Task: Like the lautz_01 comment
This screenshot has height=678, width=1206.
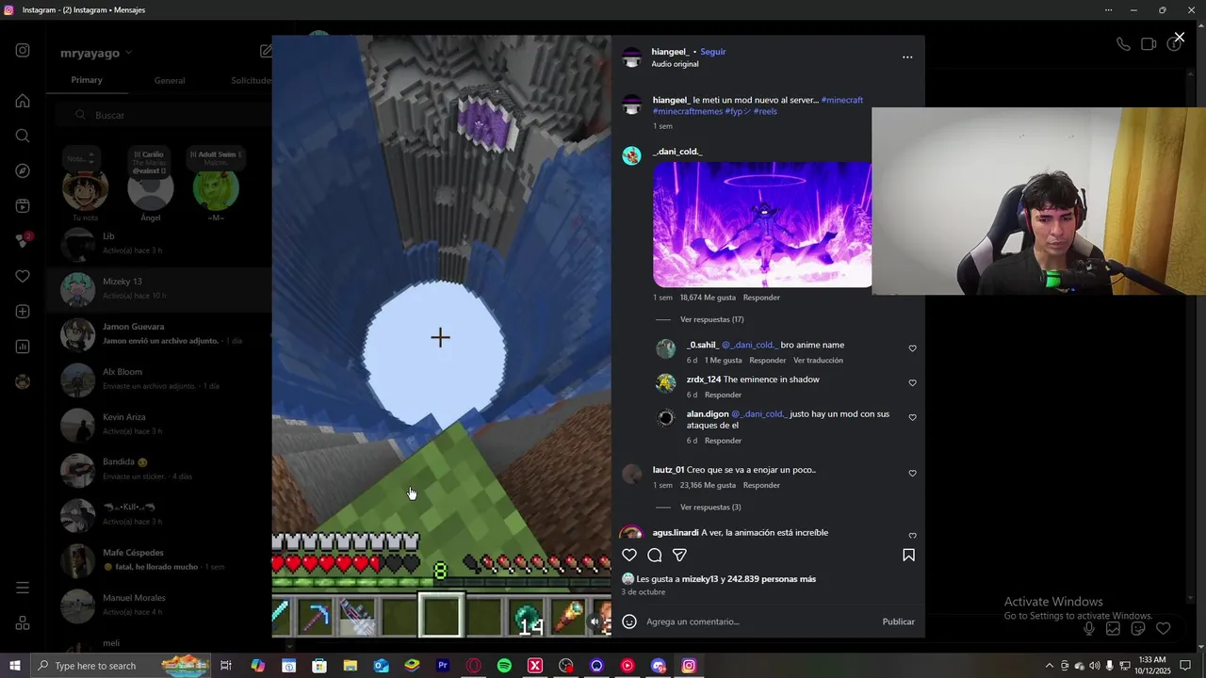Action: [912, 474]
